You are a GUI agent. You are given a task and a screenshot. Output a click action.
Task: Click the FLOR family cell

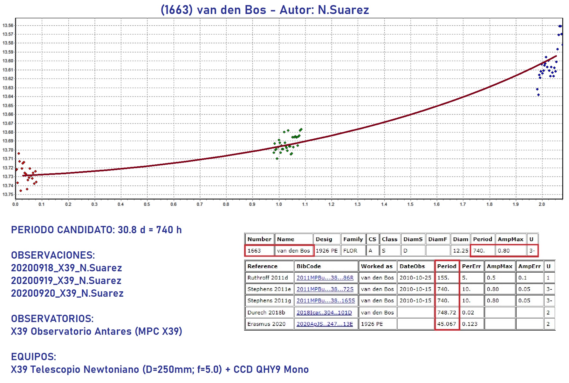pyautogui.click(x=350, y=251)
